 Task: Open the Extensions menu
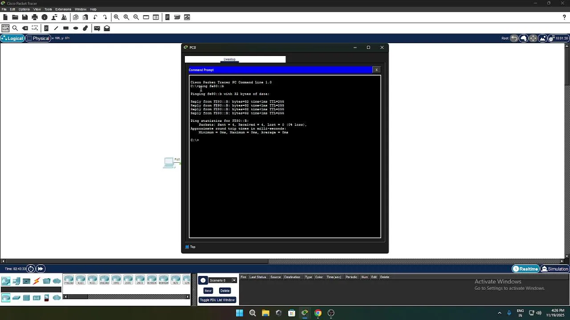[x=63, y=9]
